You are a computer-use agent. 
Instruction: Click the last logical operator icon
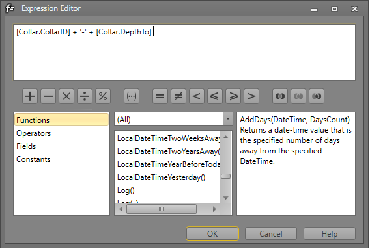click(x=317, y=96)
